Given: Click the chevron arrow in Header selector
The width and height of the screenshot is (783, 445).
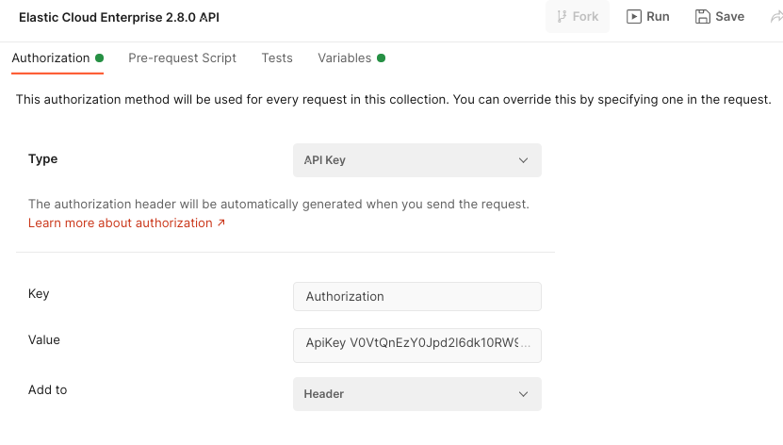Looking at the screenshot, I should [524, 394].
